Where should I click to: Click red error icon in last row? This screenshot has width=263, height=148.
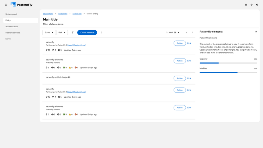(76, 114)
